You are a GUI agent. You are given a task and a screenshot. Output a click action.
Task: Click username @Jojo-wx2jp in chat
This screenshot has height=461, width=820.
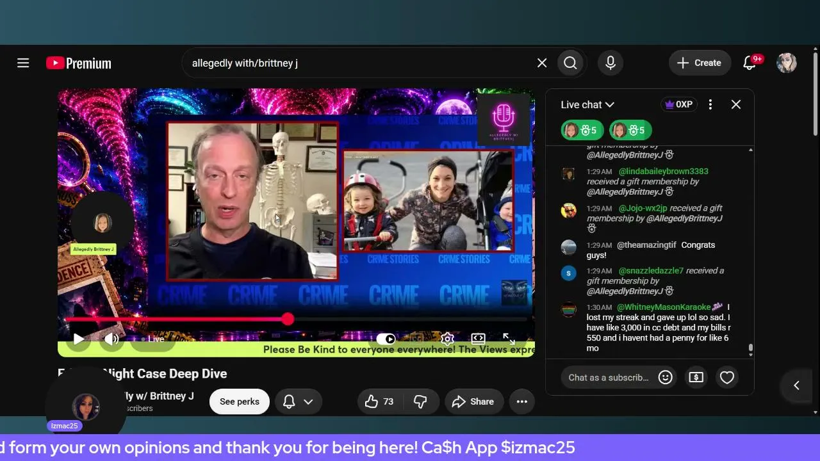pyautogui.click(x=643, y=208)
